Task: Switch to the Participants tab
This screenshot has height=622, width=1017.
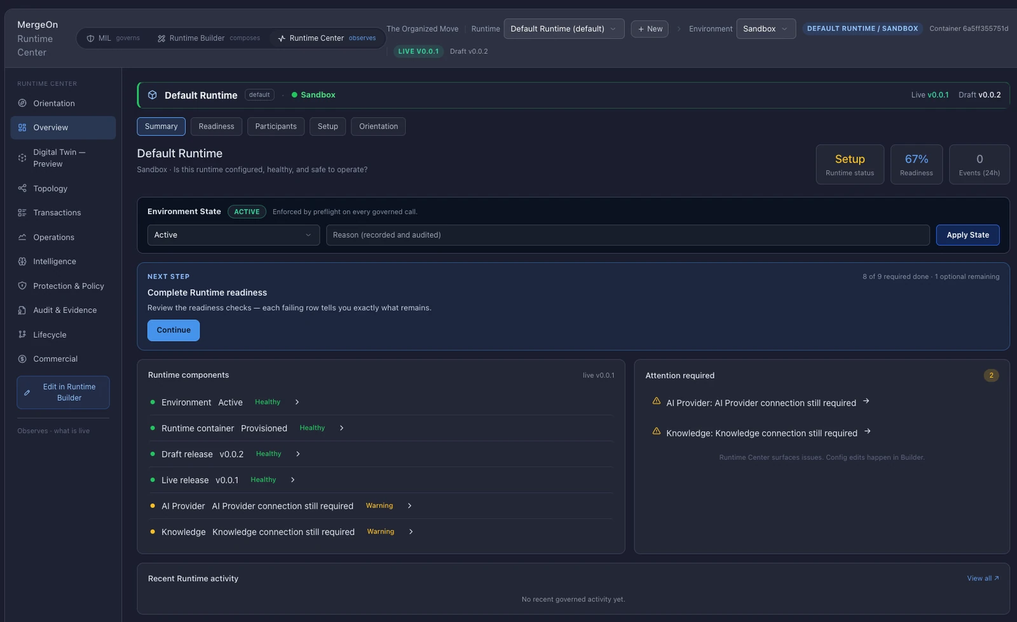Action: click(x=276, y=127)
